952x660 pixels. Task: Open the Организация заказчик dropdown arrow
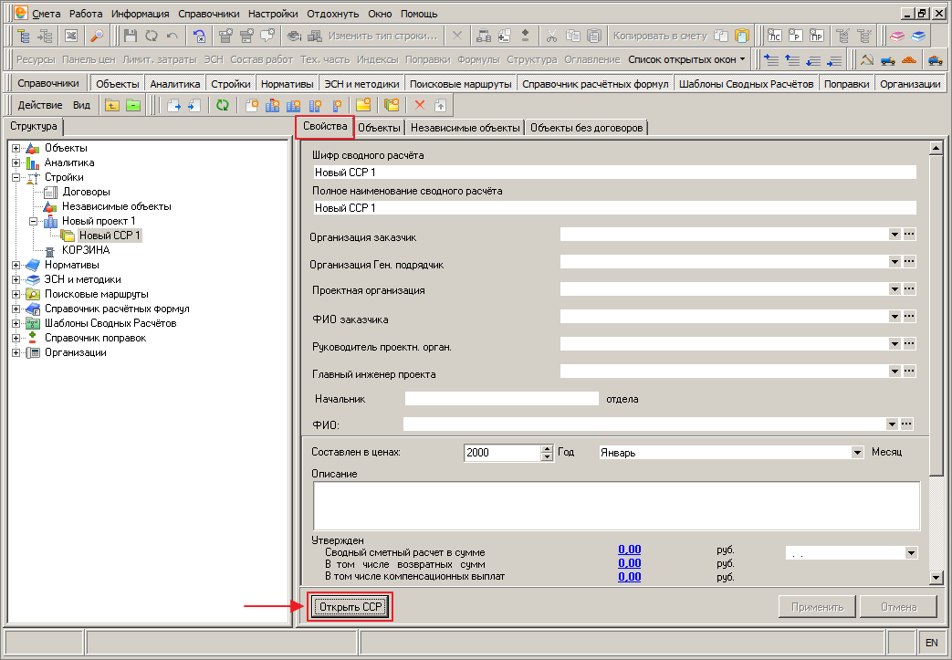(894, 235)
